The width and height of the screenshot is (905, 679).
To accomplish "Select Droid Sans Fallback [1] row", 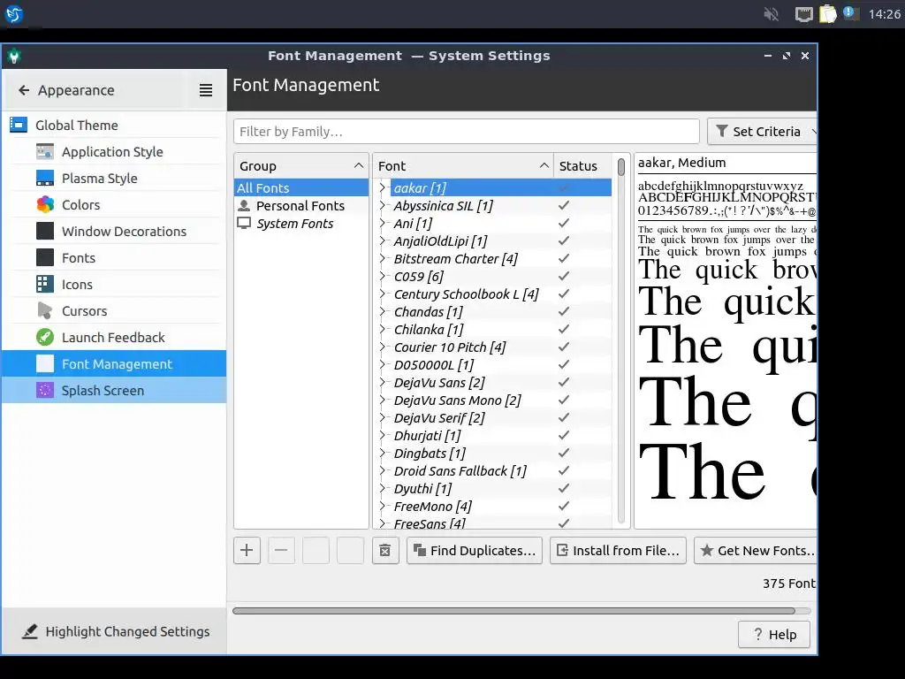I will pos(493,471).
